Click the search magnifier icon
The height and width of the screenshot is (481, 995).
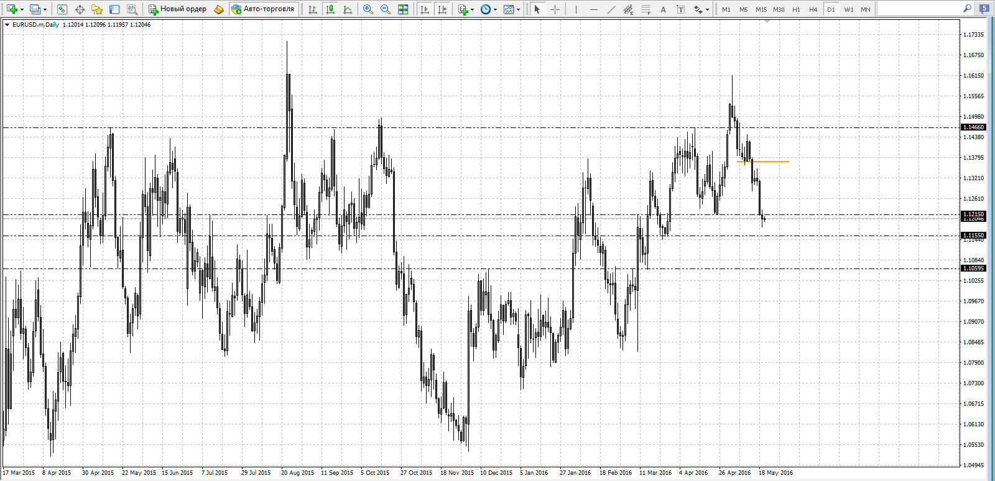(967, 9)
